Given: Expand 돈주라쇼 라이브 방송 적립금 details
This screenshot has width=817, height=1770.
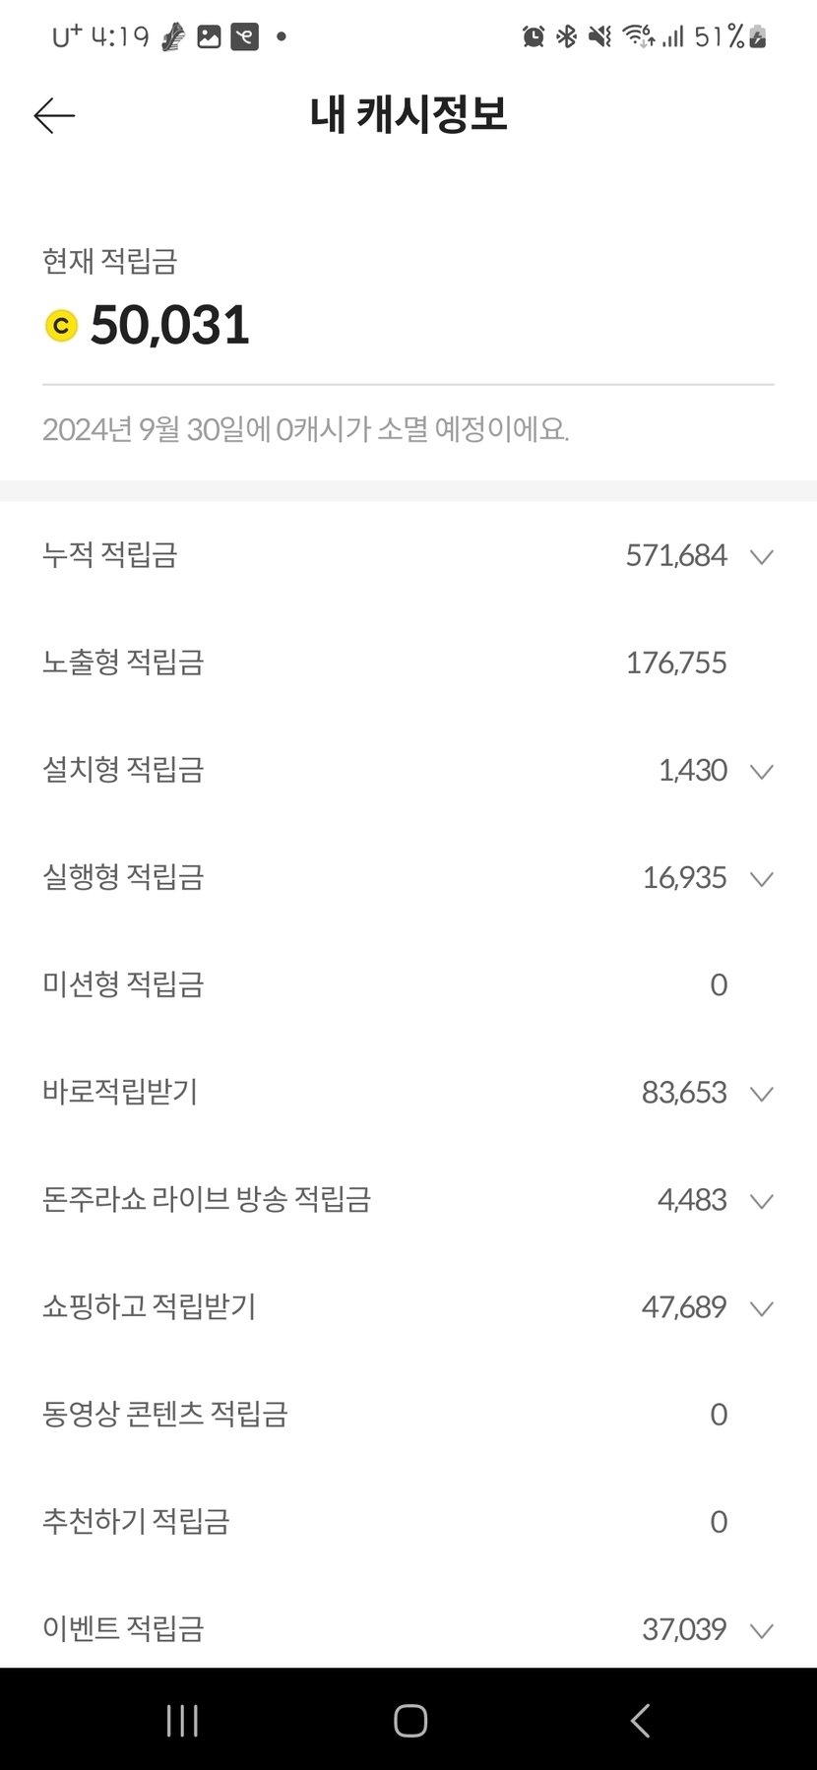Looking at the screenshot, I should [x=761, y=1200].
